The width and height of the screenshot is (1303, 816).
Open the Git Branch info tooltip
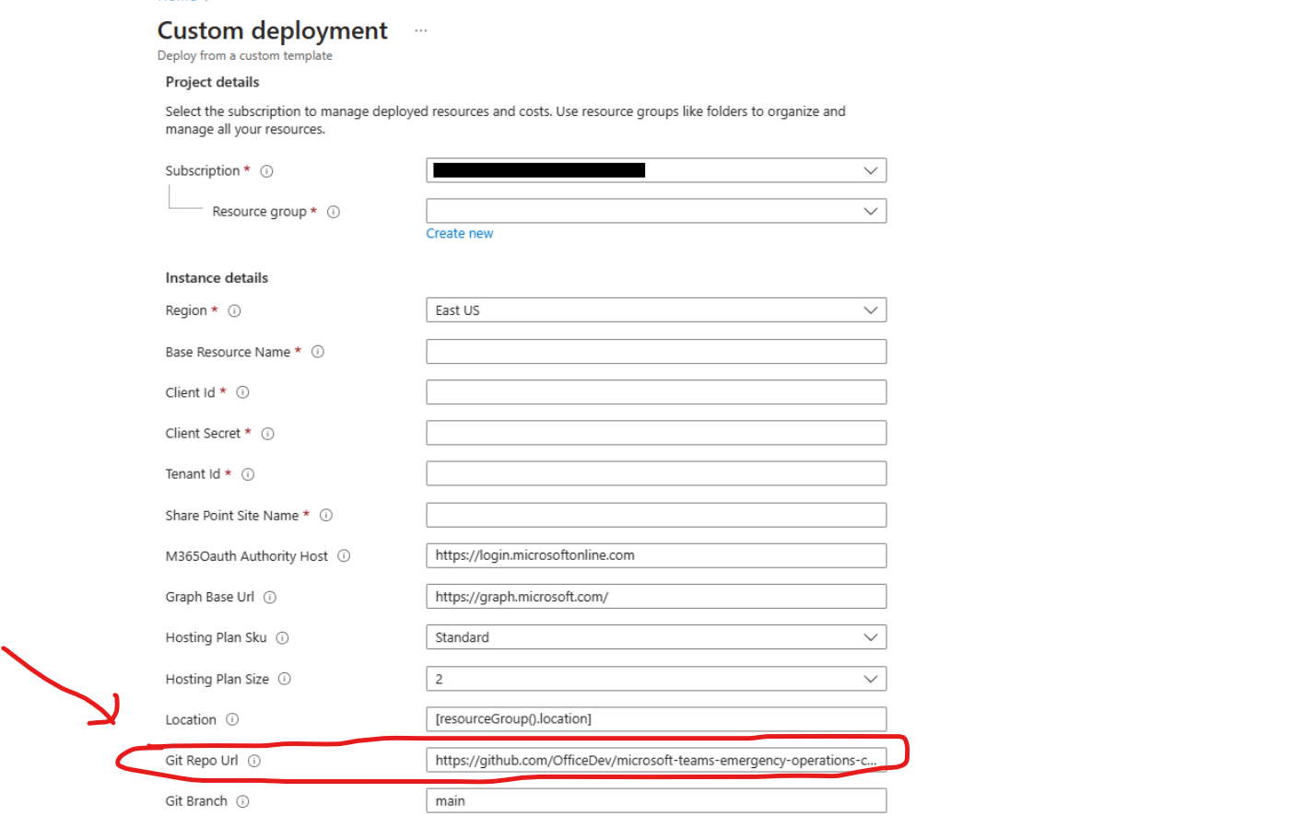pyautogui.click(x=242, y=800)
